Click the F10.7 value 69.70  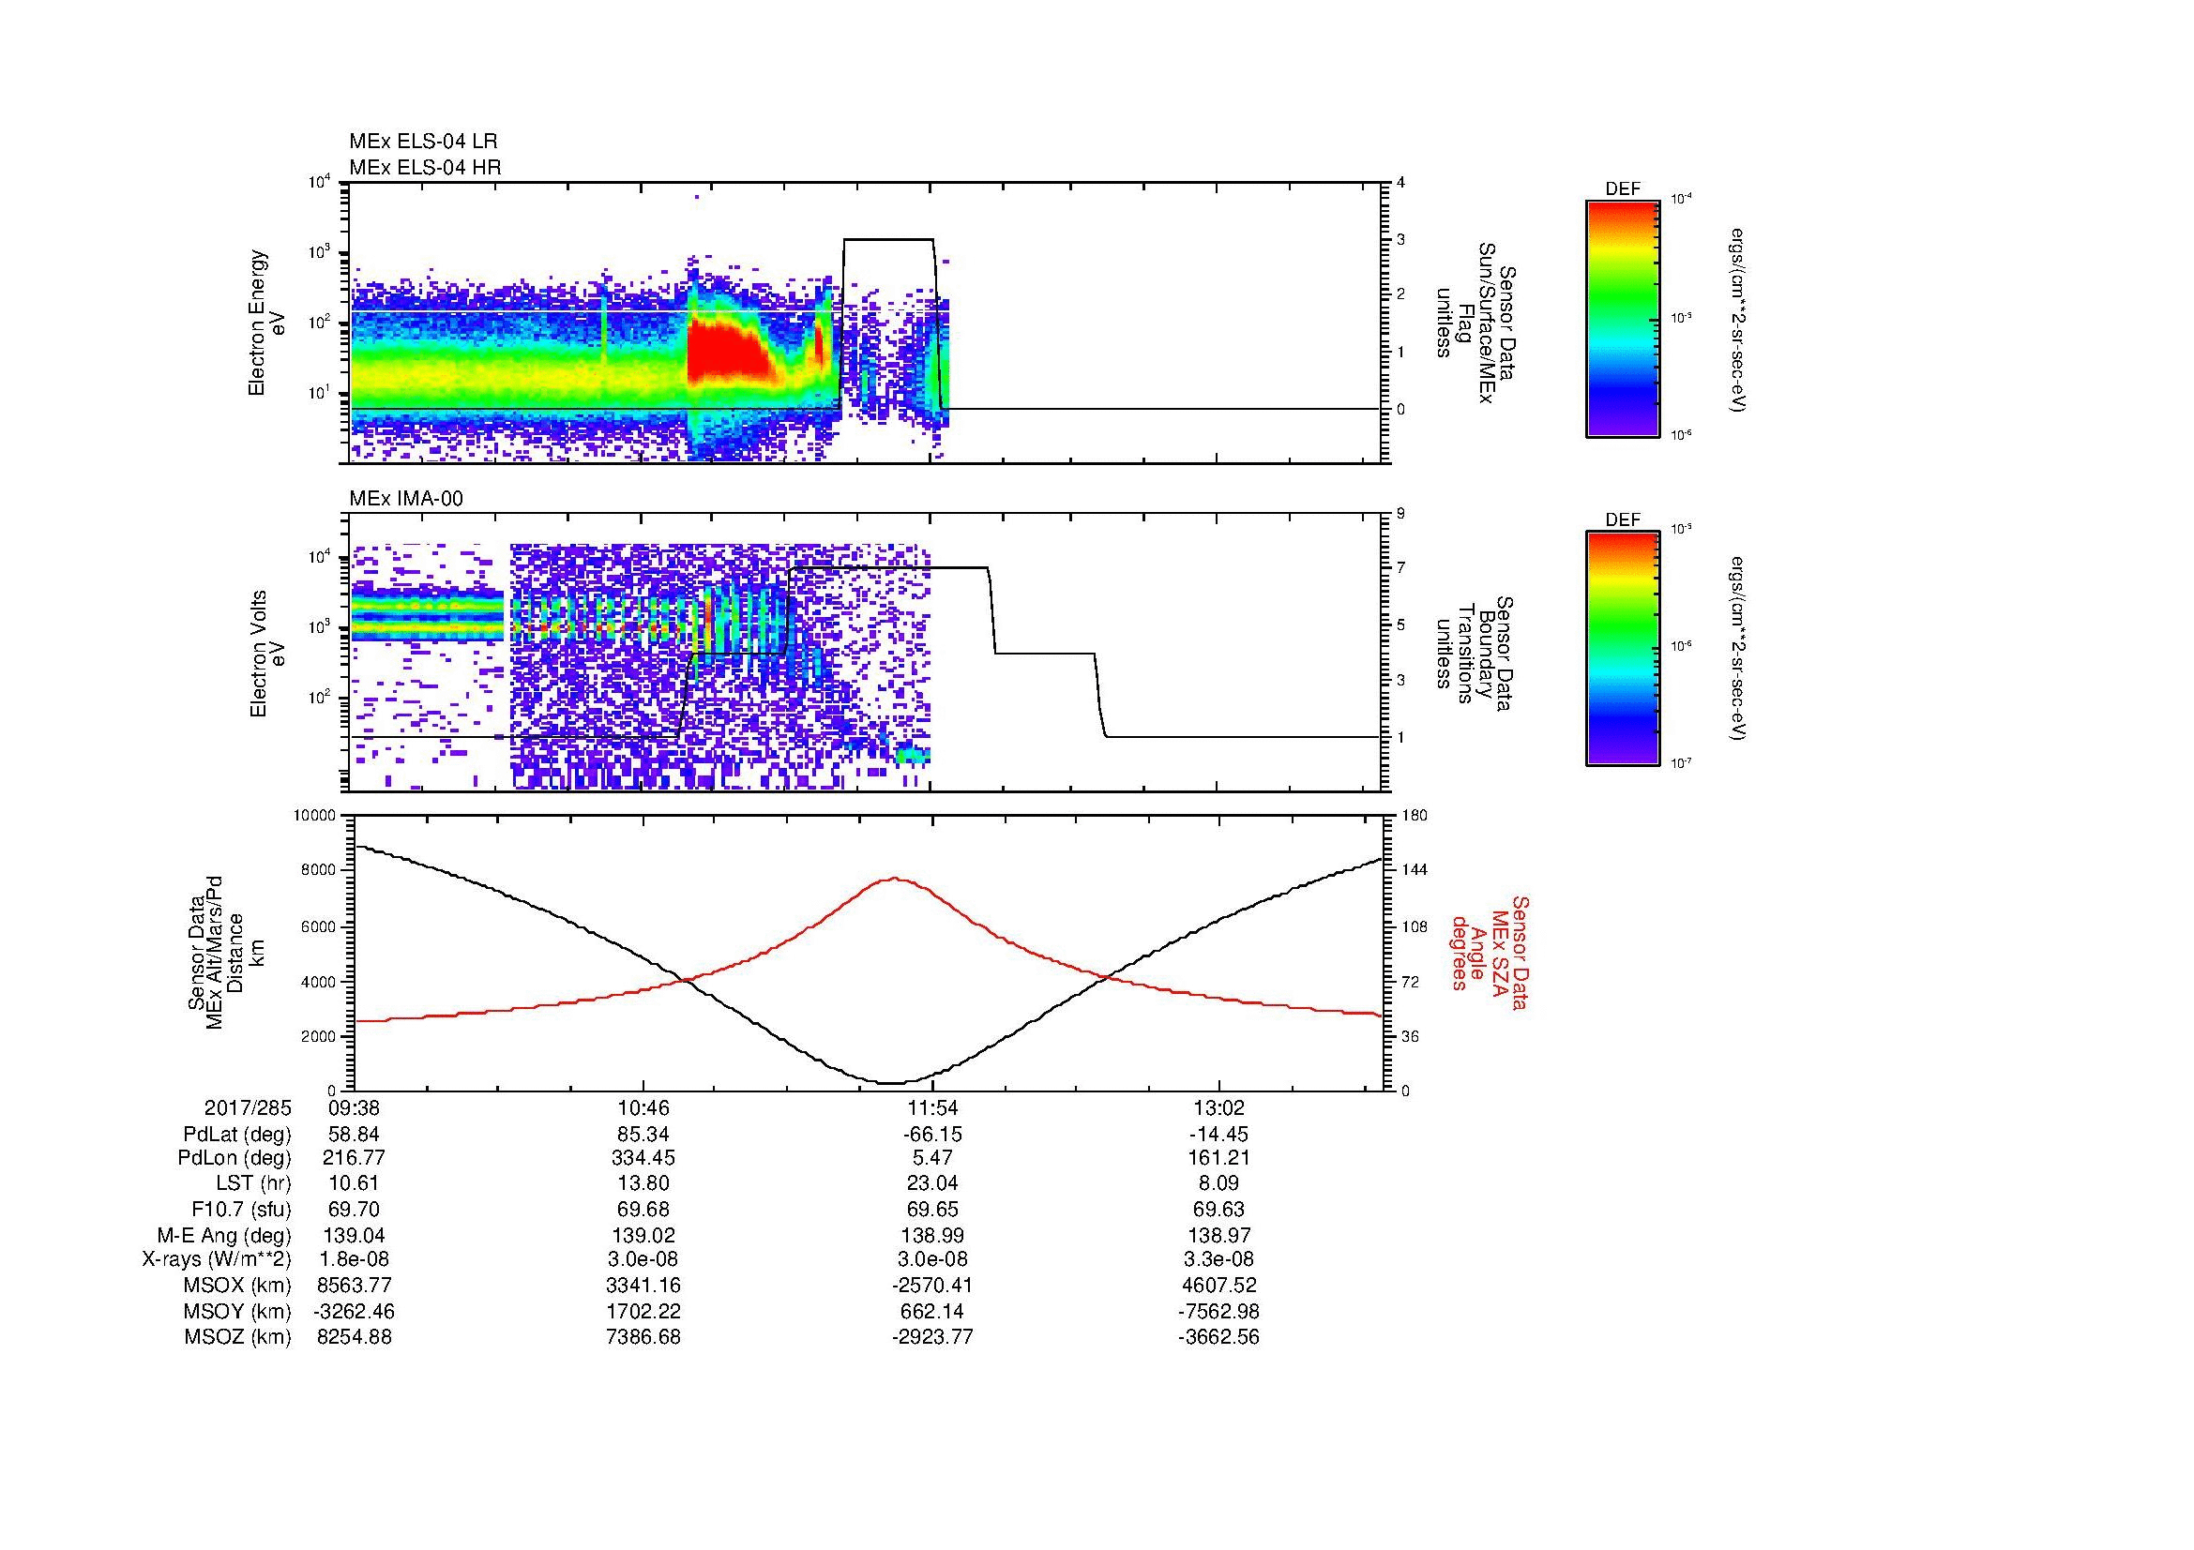355,1209
